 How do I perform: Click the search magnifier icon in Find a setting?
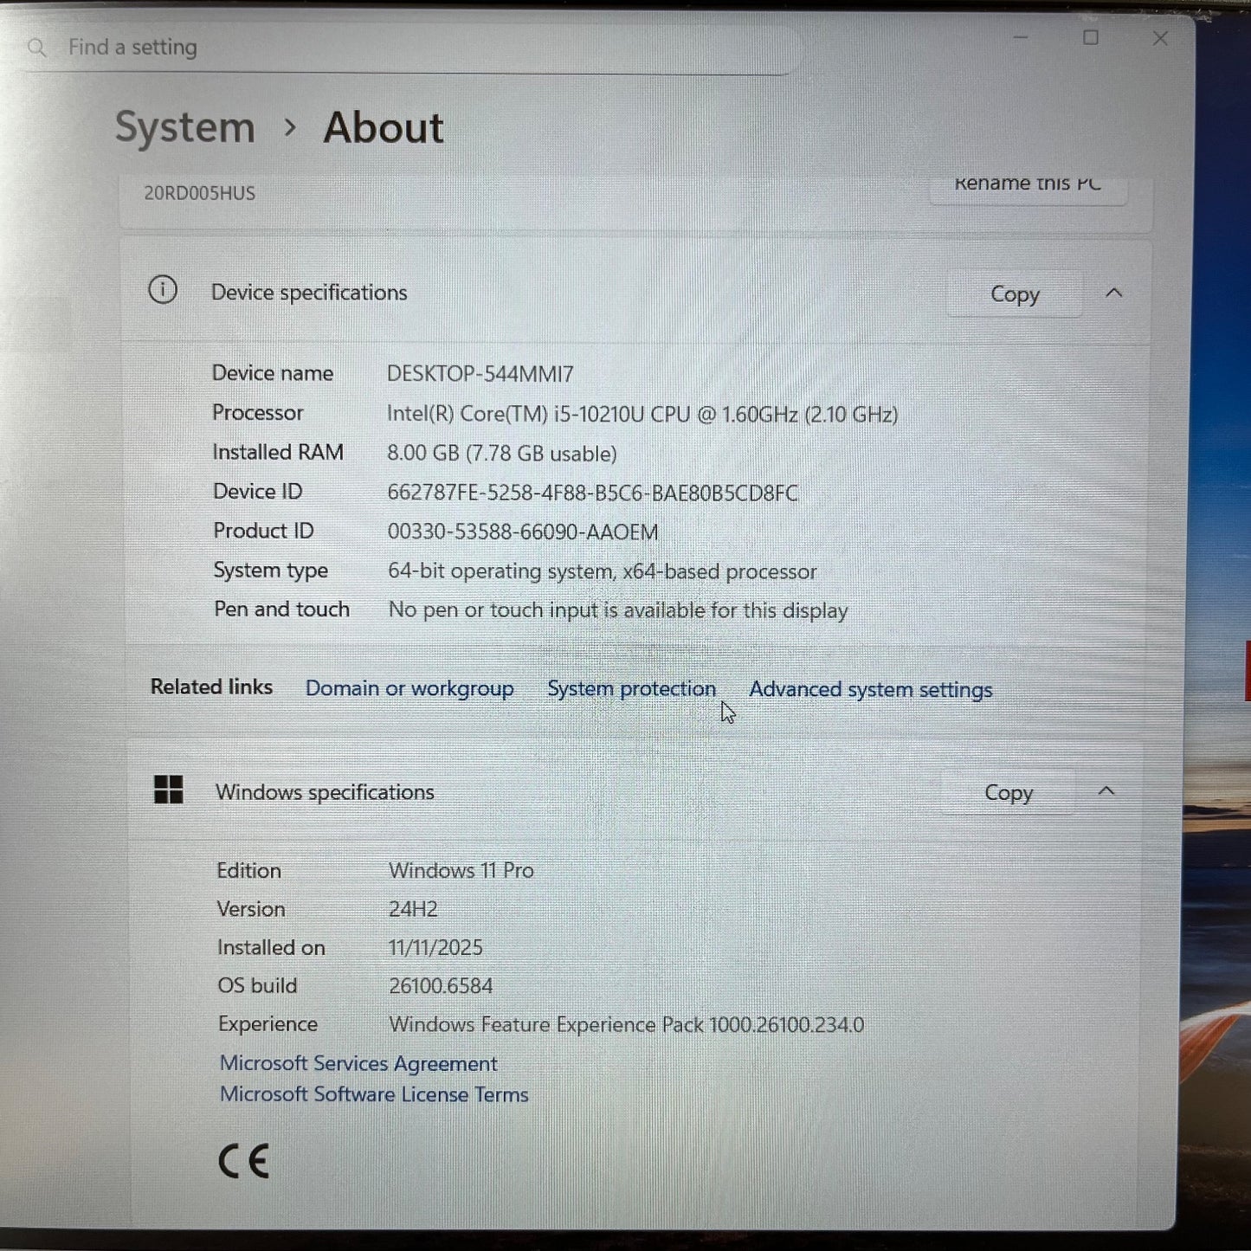[36, 48]
